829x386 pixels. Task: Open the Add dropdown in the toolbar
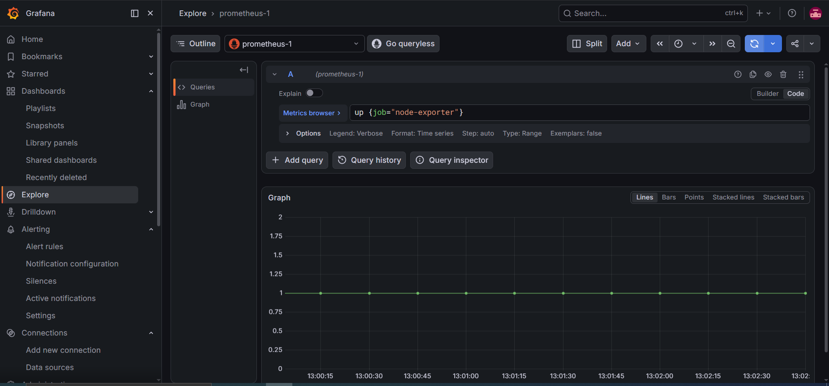point(628,44)
